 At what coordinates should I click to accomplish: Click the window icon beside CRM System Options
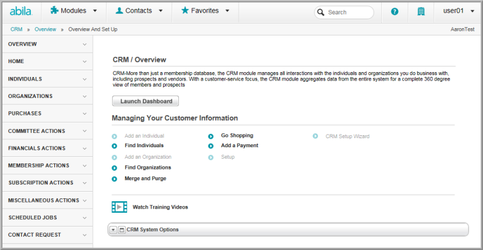click(122, 230)
